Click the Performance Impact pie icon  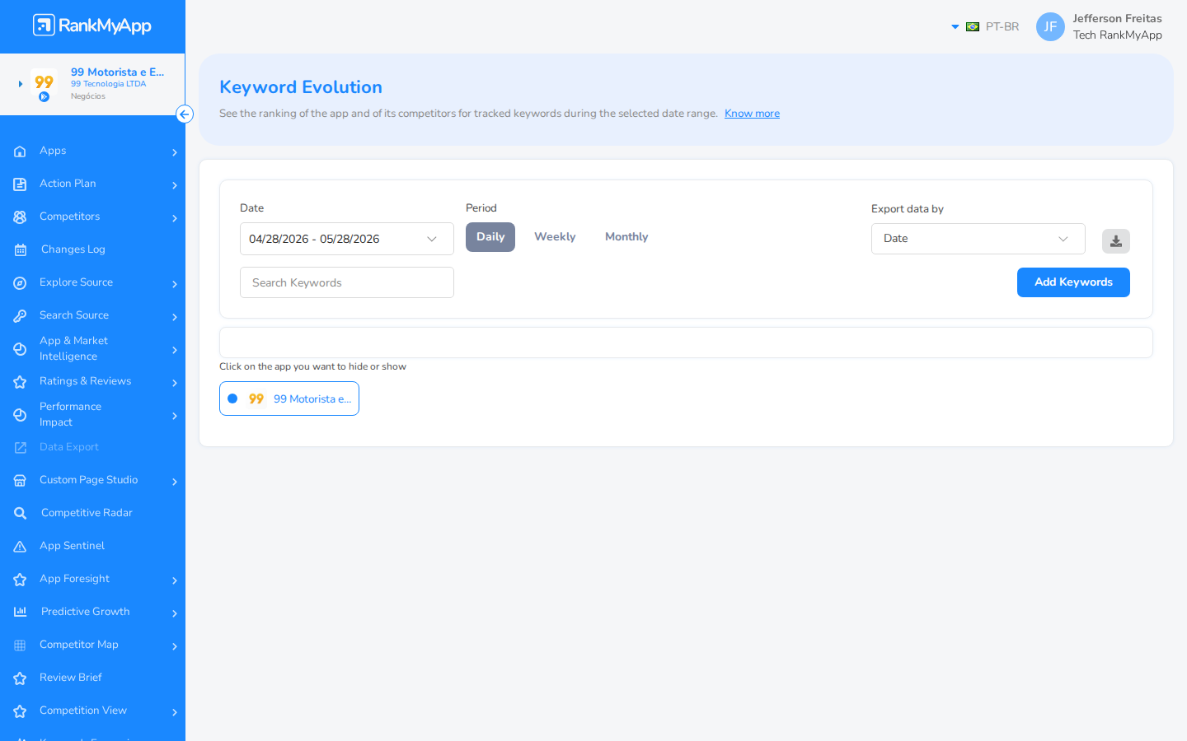tap(20, 415)
